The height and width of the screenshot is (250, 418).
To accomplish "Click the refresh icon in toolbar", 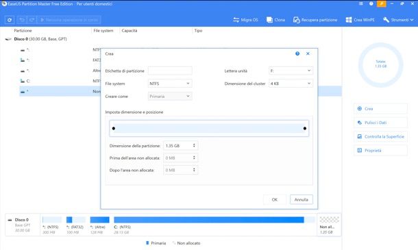I will (10, 20).
